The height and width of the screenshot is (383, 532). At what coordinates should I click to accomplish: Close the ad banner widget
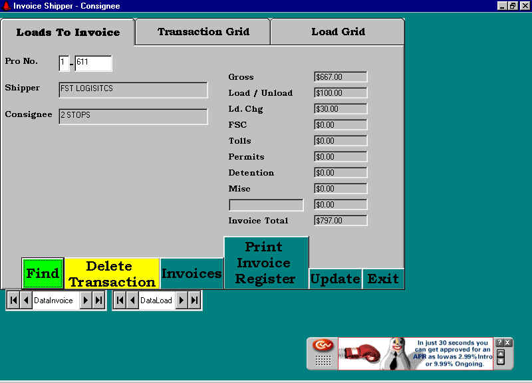tap(508, 342)
